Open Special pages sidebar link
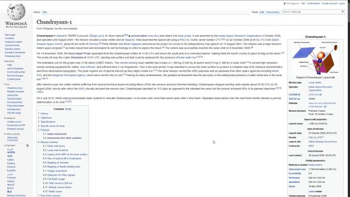This screenshot has height=197, width=350. tap(14, 99)
